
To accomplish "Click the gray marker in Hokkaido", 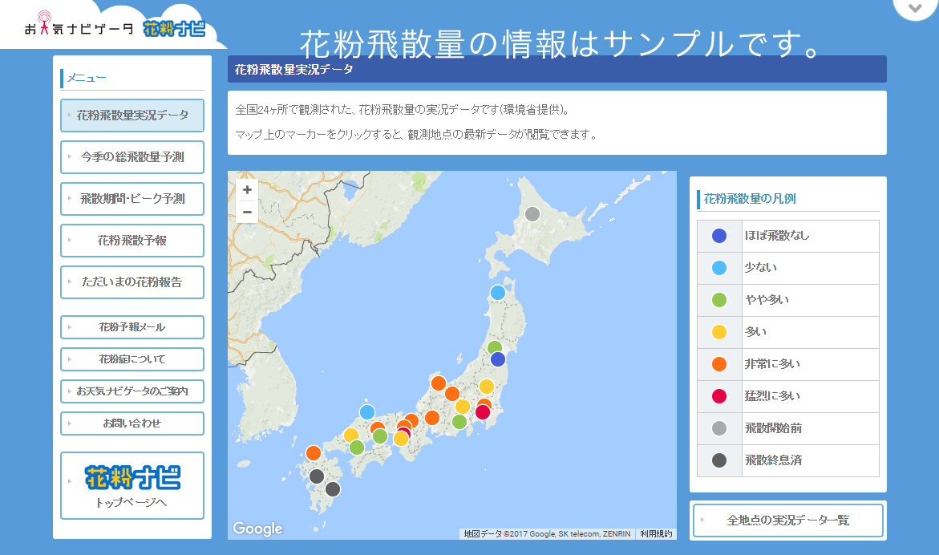I will point(532,214).
